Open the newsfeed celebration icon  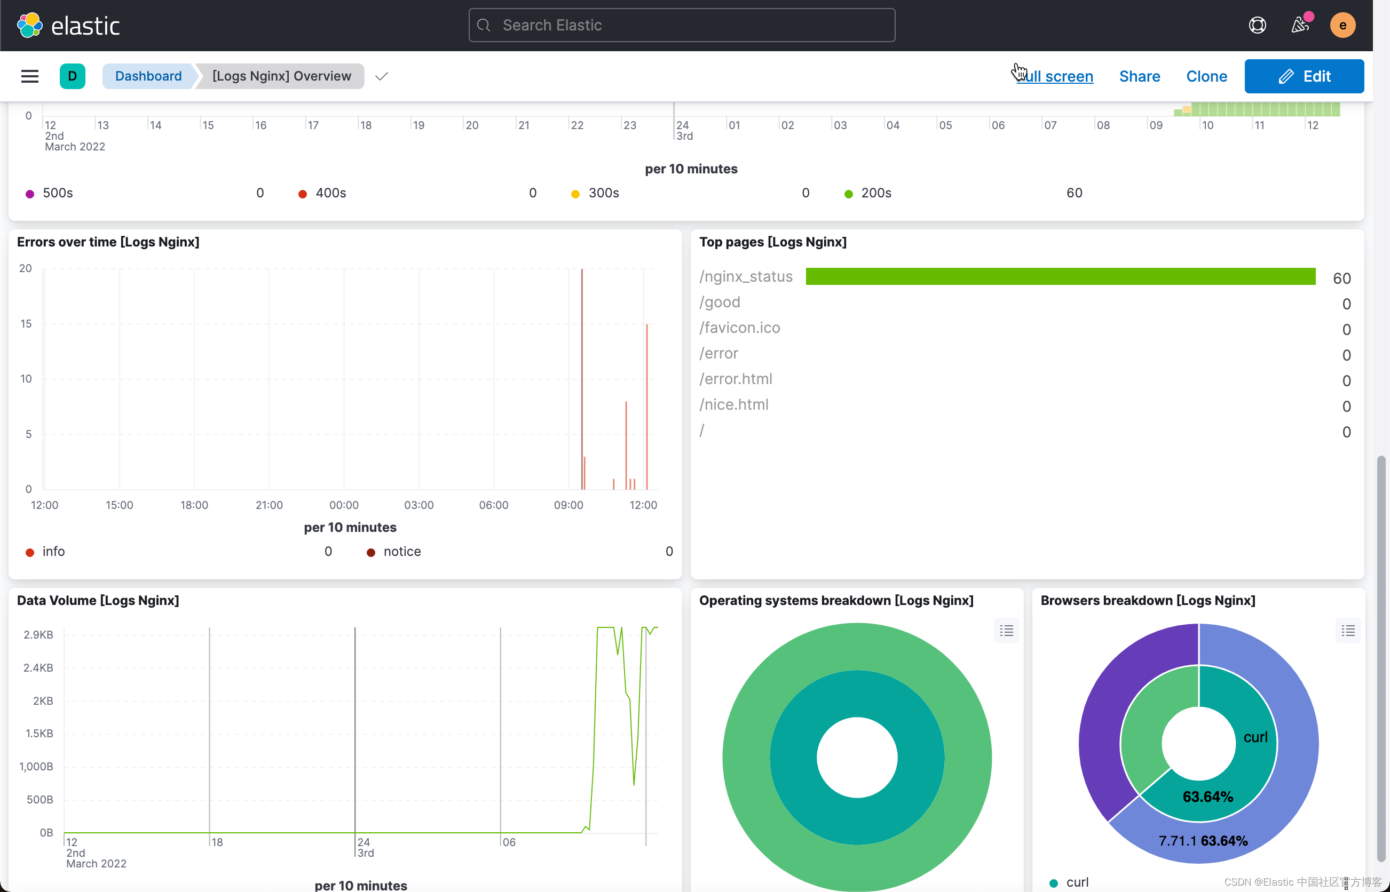[x=1300, y=26]
